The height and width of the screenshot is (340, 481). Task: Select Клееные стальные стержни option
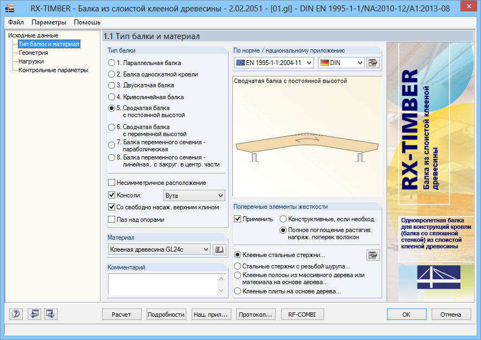pos(280,255)
